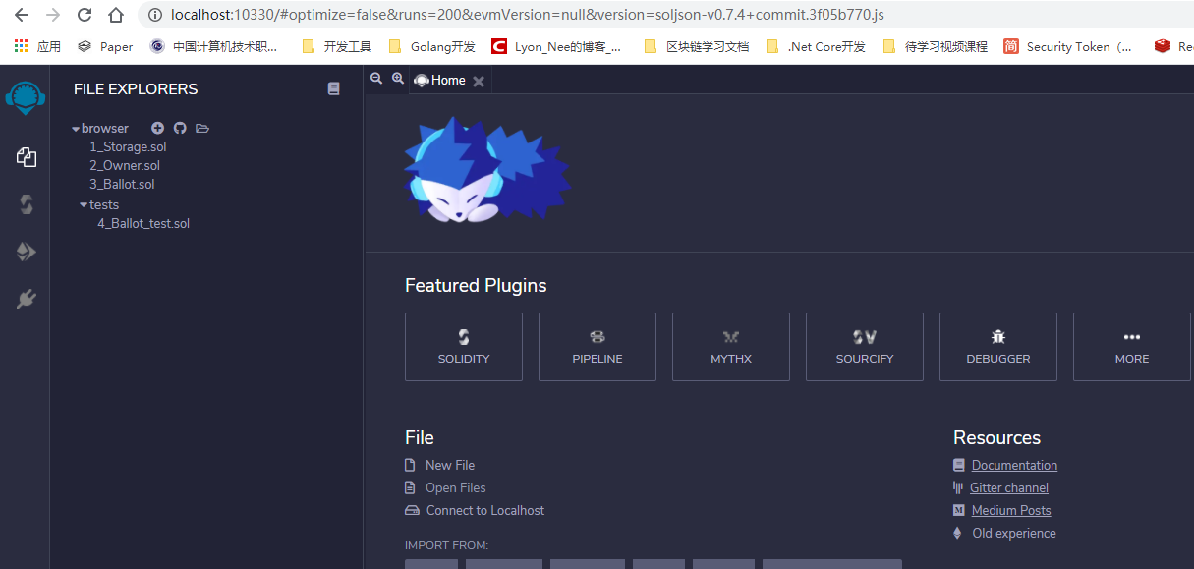Open the Golang开发 bookmark folder
The image size is (1194, 569).
click(x=431, y=46)
